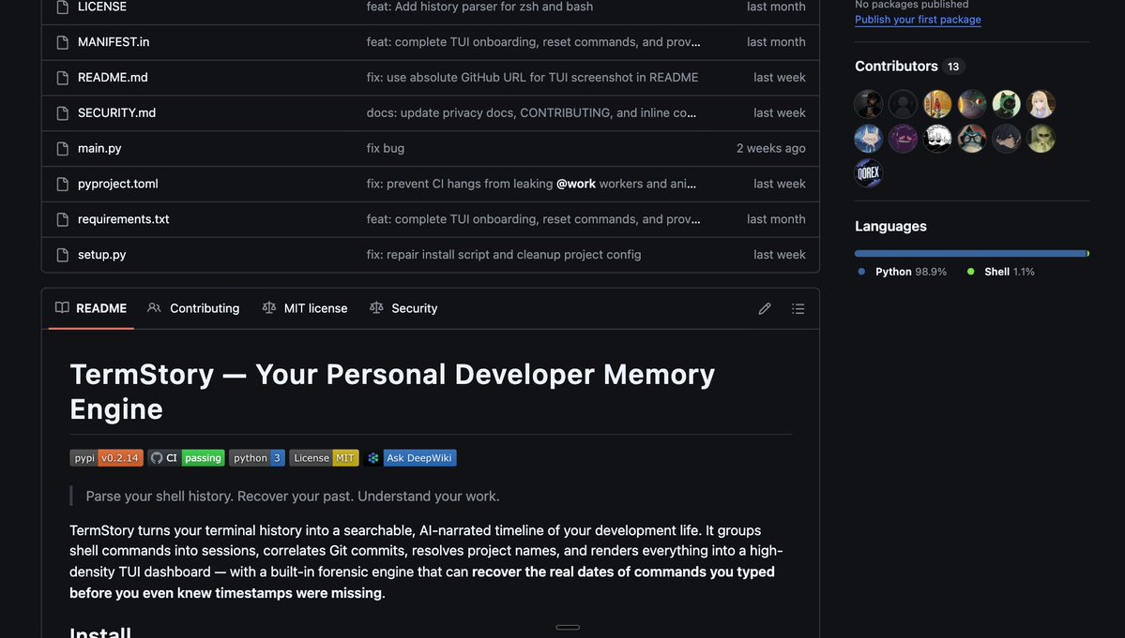Viewport: 1125px width, 638px height.
Task: Click the contributors count badge 13
Action: [x=952, y=67]
